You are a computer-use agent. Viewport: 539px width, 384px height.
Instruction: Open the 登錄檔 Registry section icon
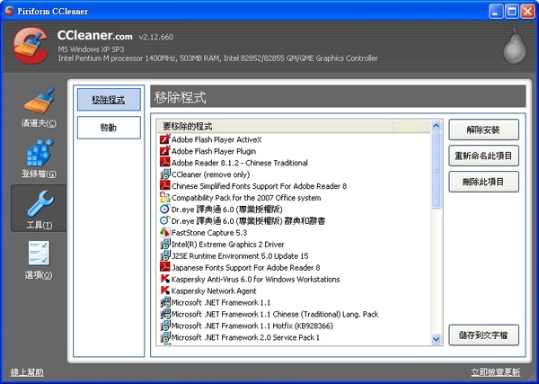click(x=40, y=152)
